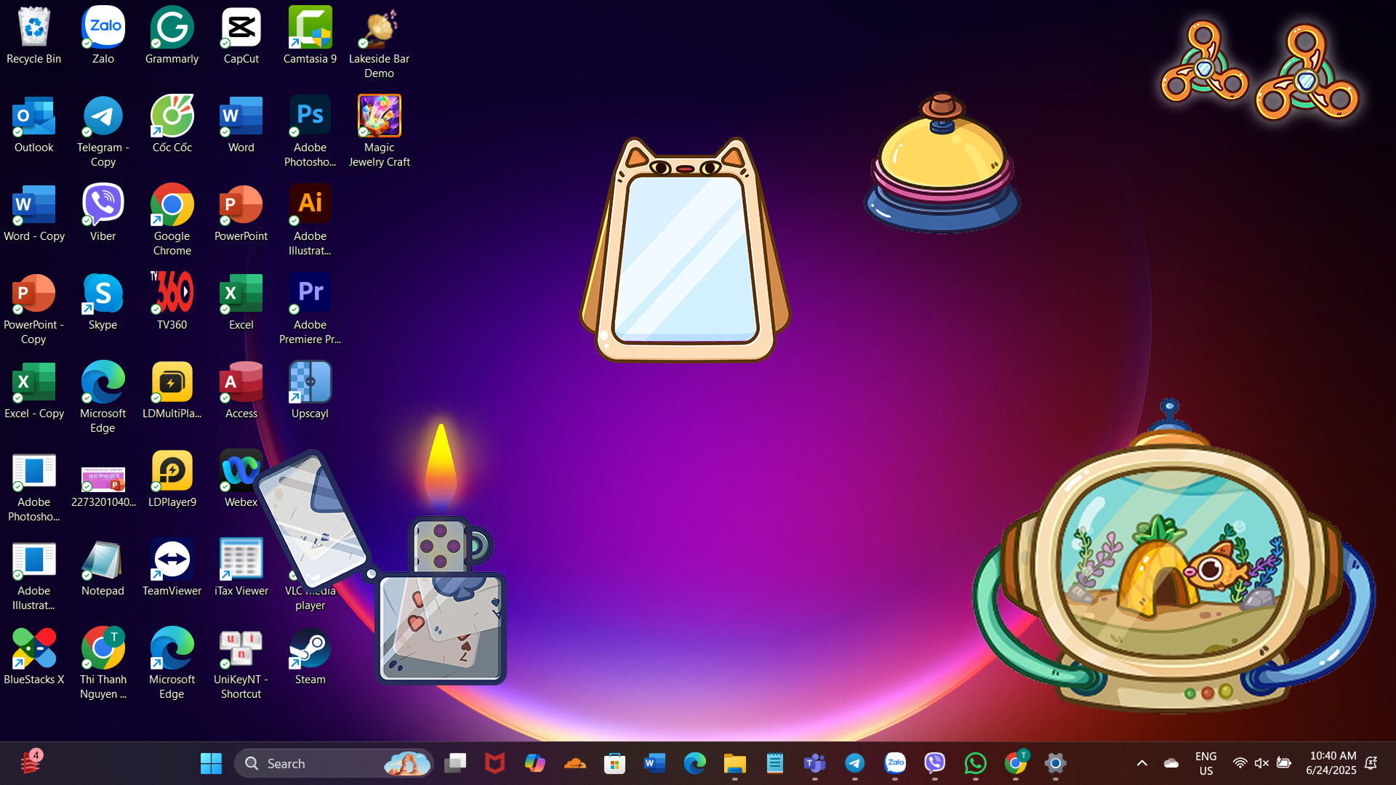Open McAfee security from the taskbar
The height and width of the screenshot is (785, 1396).
click(x=495, y=763)
